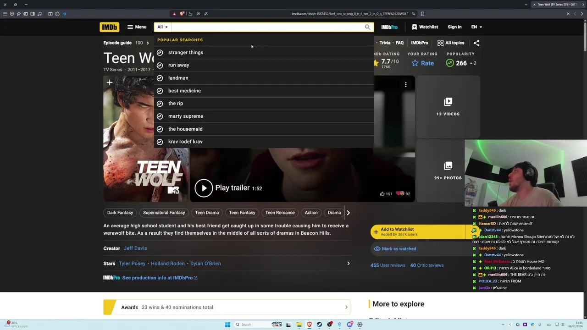Screen dimensions: 587x330
Task: Add poster to watchlist with plus ribbon
Action: point(109,82)
